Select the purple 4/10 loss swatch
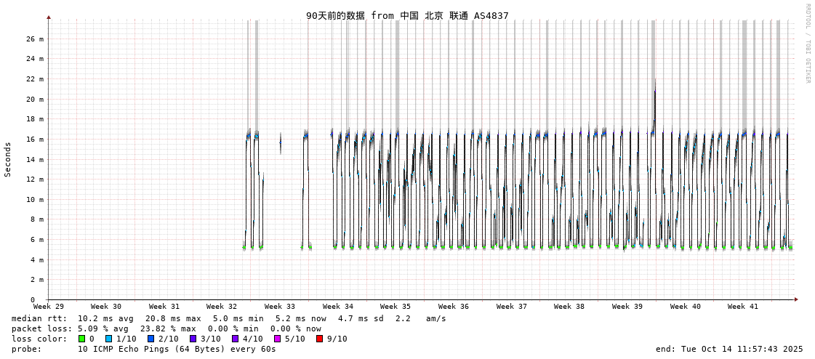The image size is (815, 359). [x=235, y=339]
